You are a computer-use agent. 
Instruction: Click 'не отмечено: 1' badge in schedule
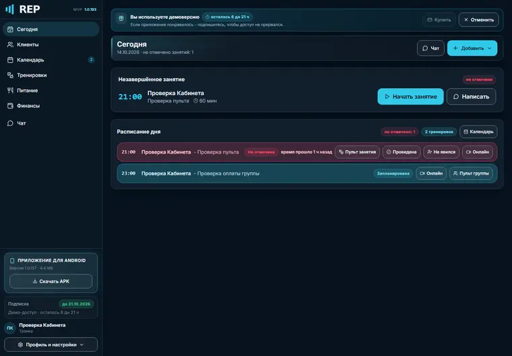(399, 131)
